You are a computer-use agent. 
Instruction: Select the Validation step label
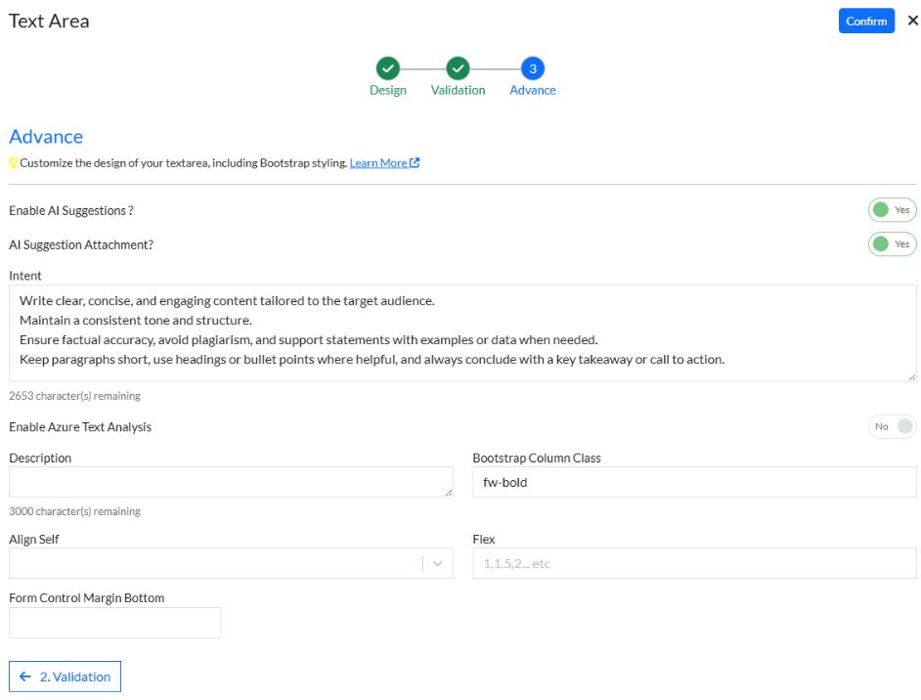pyautogui.click(x=458, y=90)
